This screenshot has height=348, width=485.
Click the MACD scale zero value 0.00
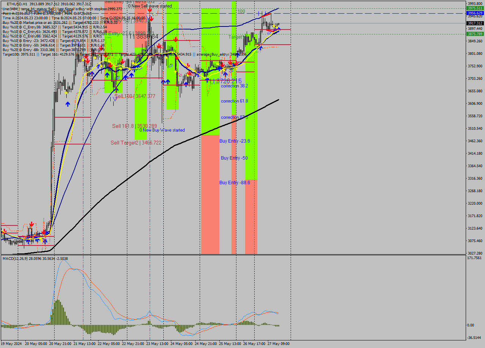(471, 325)
